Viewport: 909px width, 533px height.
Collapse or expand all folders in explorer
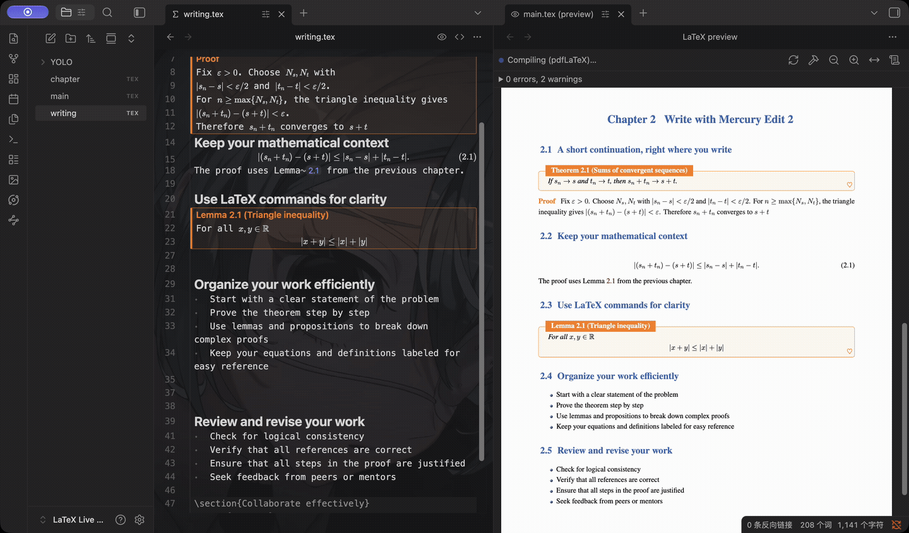pyautogui.click(x=131, y=38)
